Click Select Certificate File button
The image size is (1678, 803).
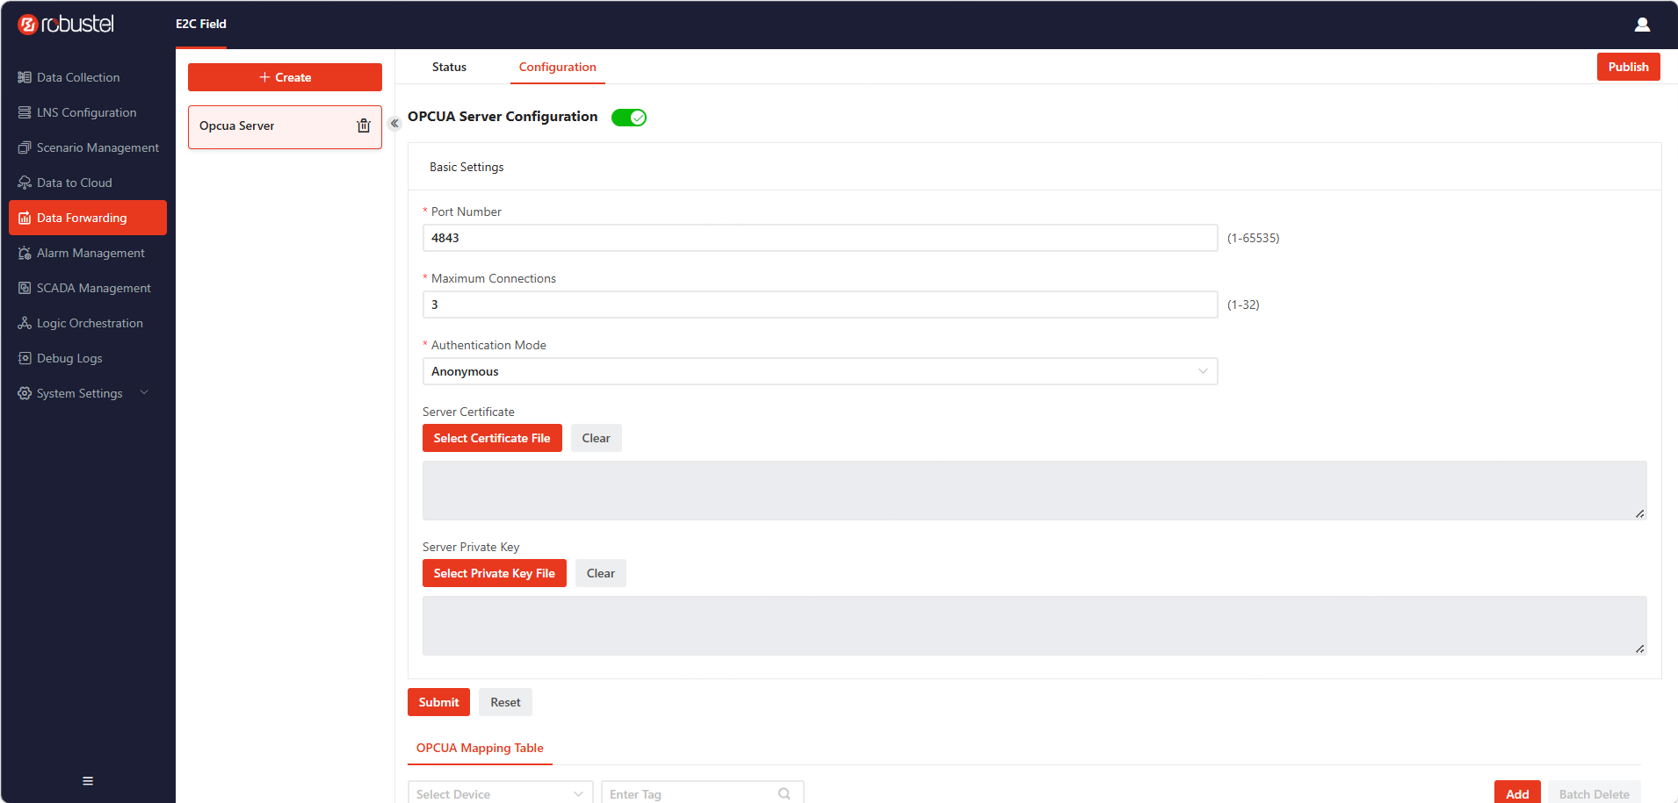pos(492,438)
